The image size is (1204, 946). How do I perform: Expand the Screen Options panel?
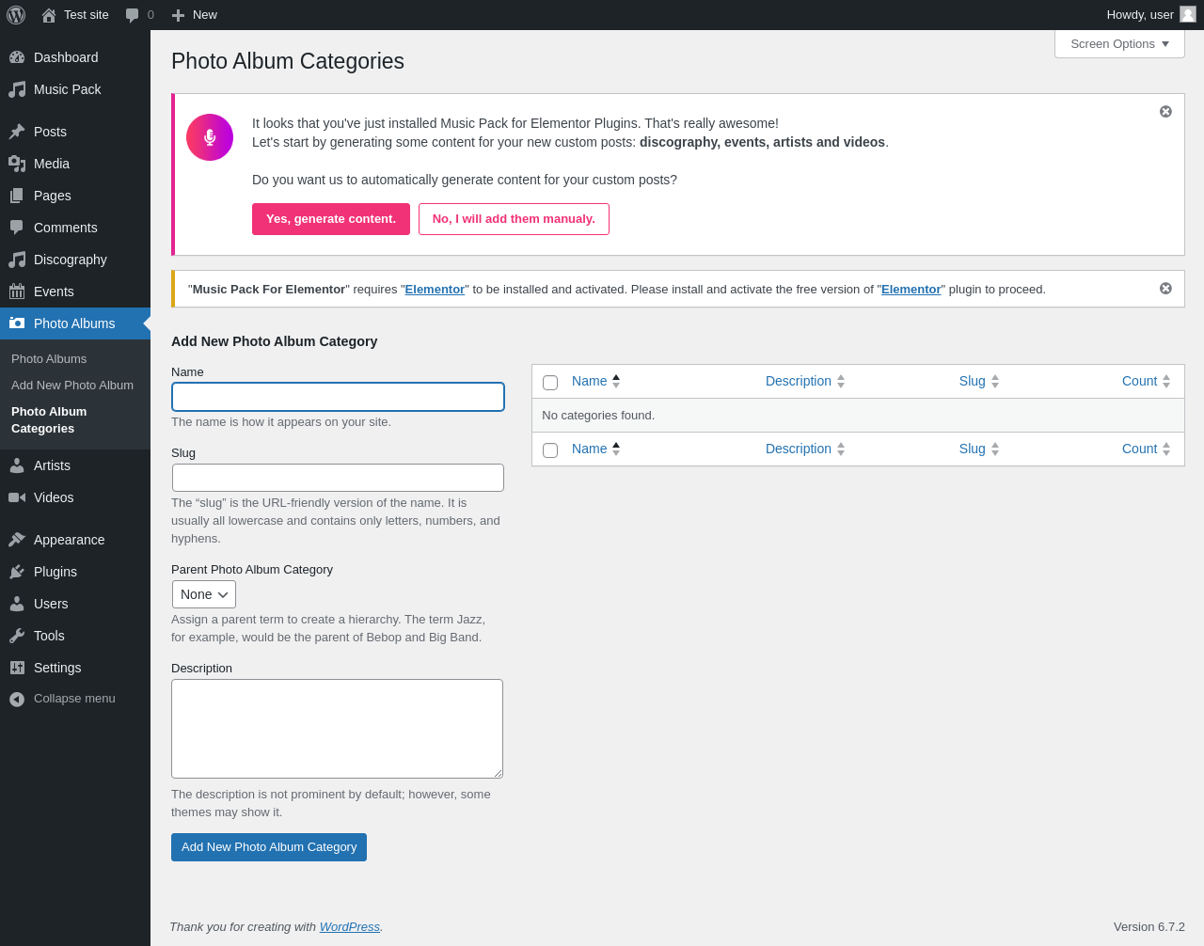coord(1119,44)
